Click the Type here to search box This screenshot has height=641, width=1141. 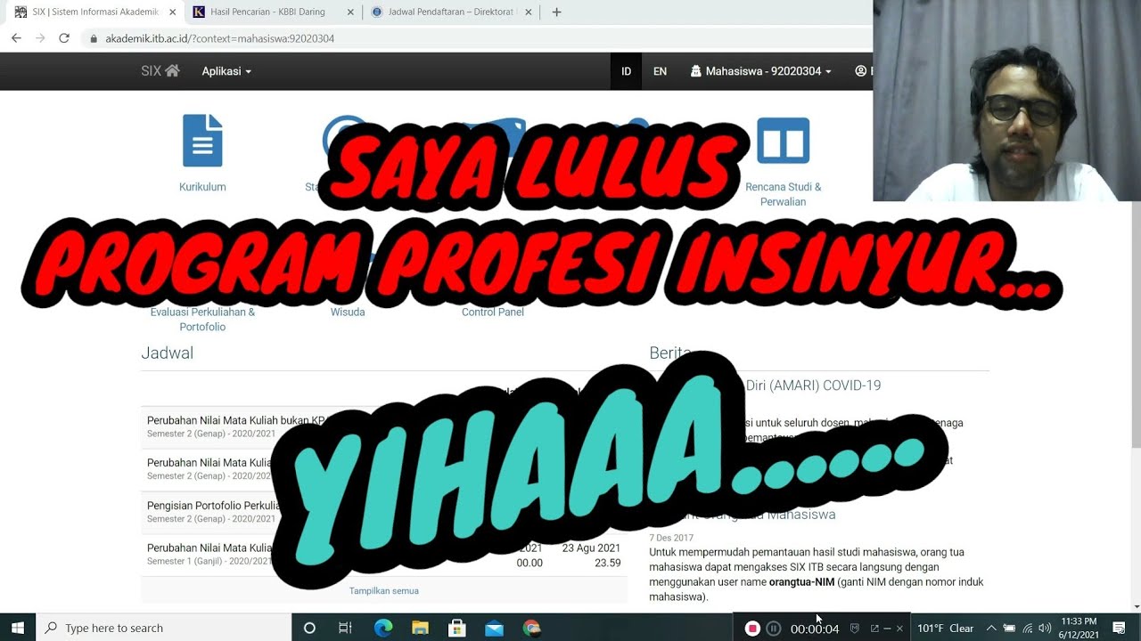tap(164, 628)
